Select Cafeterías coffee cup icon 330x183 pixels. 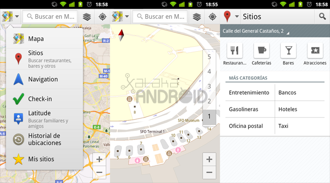click(261, 50)
